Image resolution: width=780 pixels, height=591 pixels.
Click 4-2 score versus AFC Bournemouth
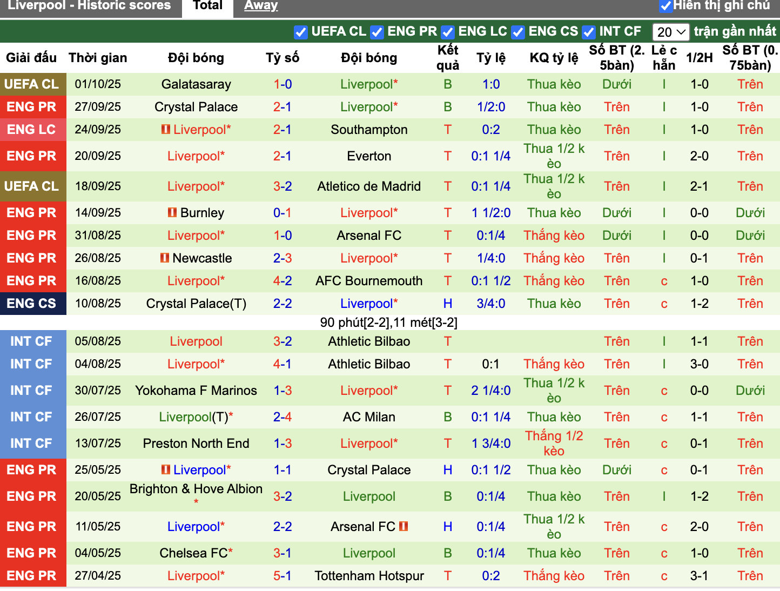pos(283,281)
